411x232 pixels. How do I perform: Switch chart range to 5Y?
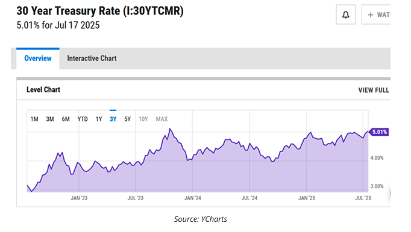(x=127, y=119)
